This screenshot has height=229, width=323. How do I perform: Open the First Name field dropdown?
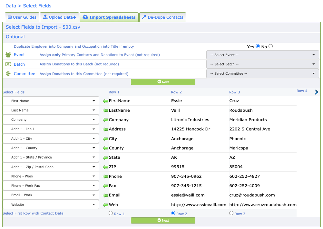pyautogui.click(x=51, y=101)
